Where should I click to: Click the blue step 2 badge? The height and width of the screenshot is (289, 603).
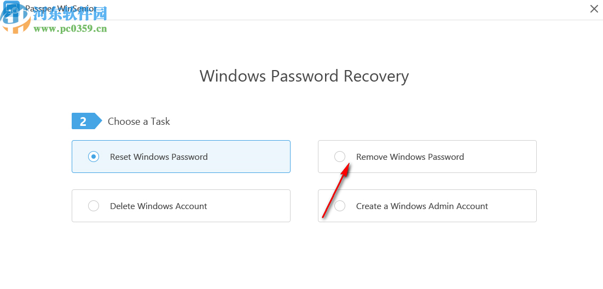84,122
